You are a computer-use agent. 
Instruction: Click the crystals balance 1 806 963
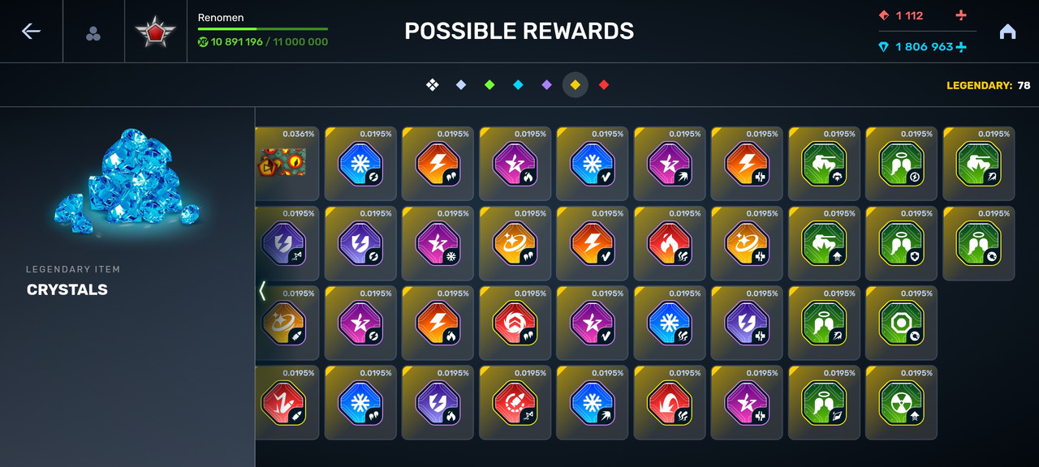coord(924,47)
